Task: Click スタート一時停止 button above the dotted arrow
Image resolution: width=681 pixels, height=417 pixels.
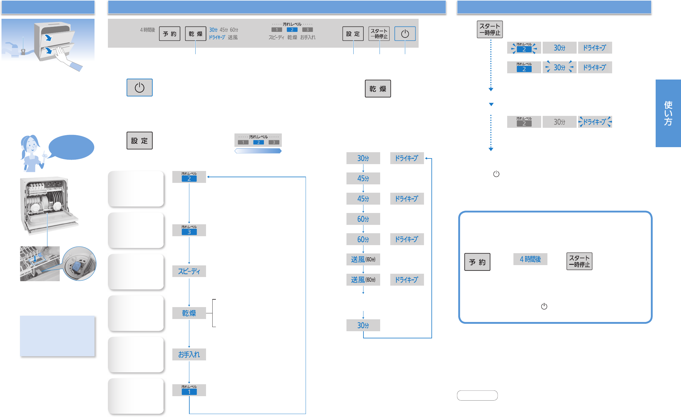Action: pos(490,29)
